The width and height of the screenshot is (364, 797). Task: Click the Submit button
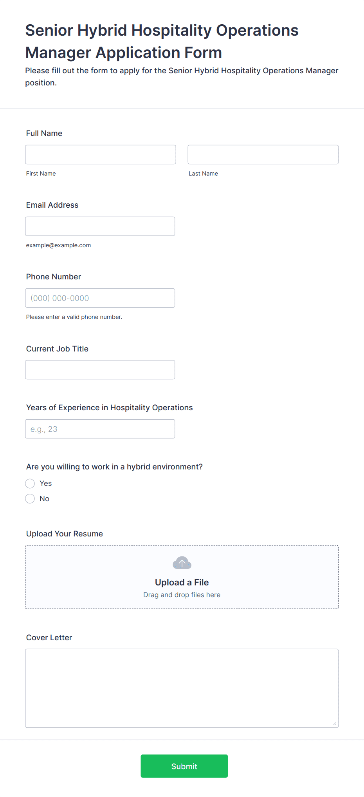click(x=184, y=766)
